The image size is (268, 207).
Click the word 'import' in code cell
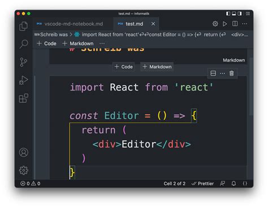(x=87, y=87)
